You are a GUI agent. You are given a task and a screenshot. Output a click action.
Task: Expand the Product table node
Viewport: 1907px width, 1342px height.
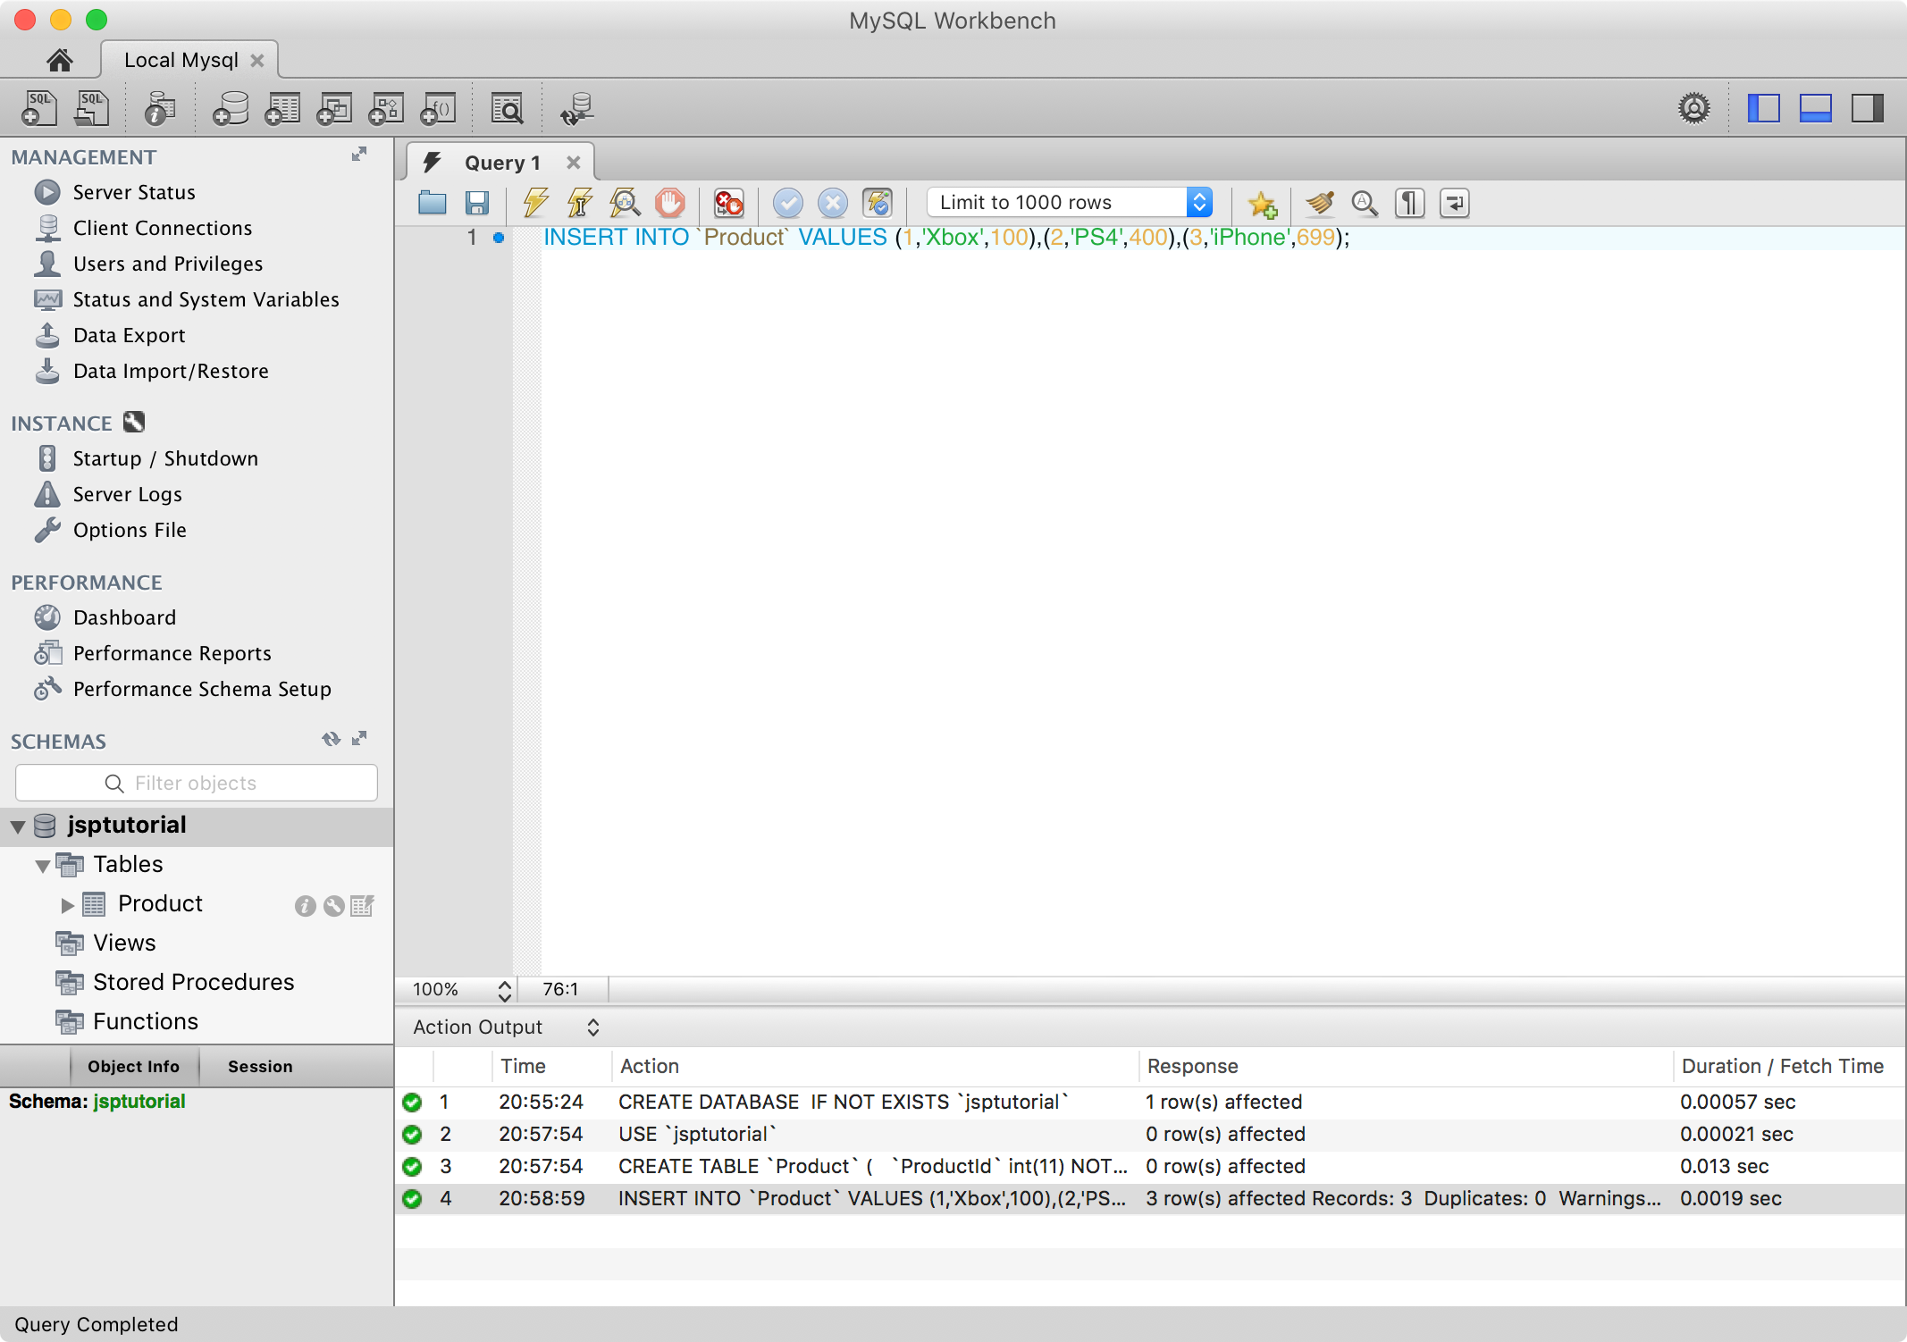coord(67,905)
